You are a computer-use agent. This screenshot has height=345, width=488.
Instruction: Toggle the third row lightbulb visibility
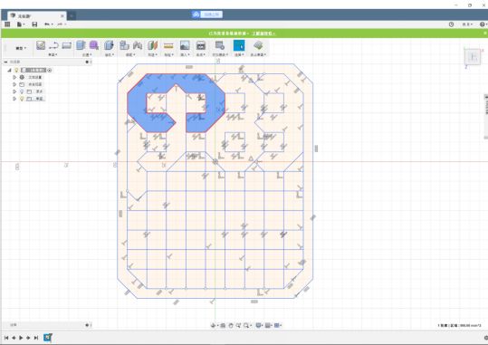click(22, 91)
